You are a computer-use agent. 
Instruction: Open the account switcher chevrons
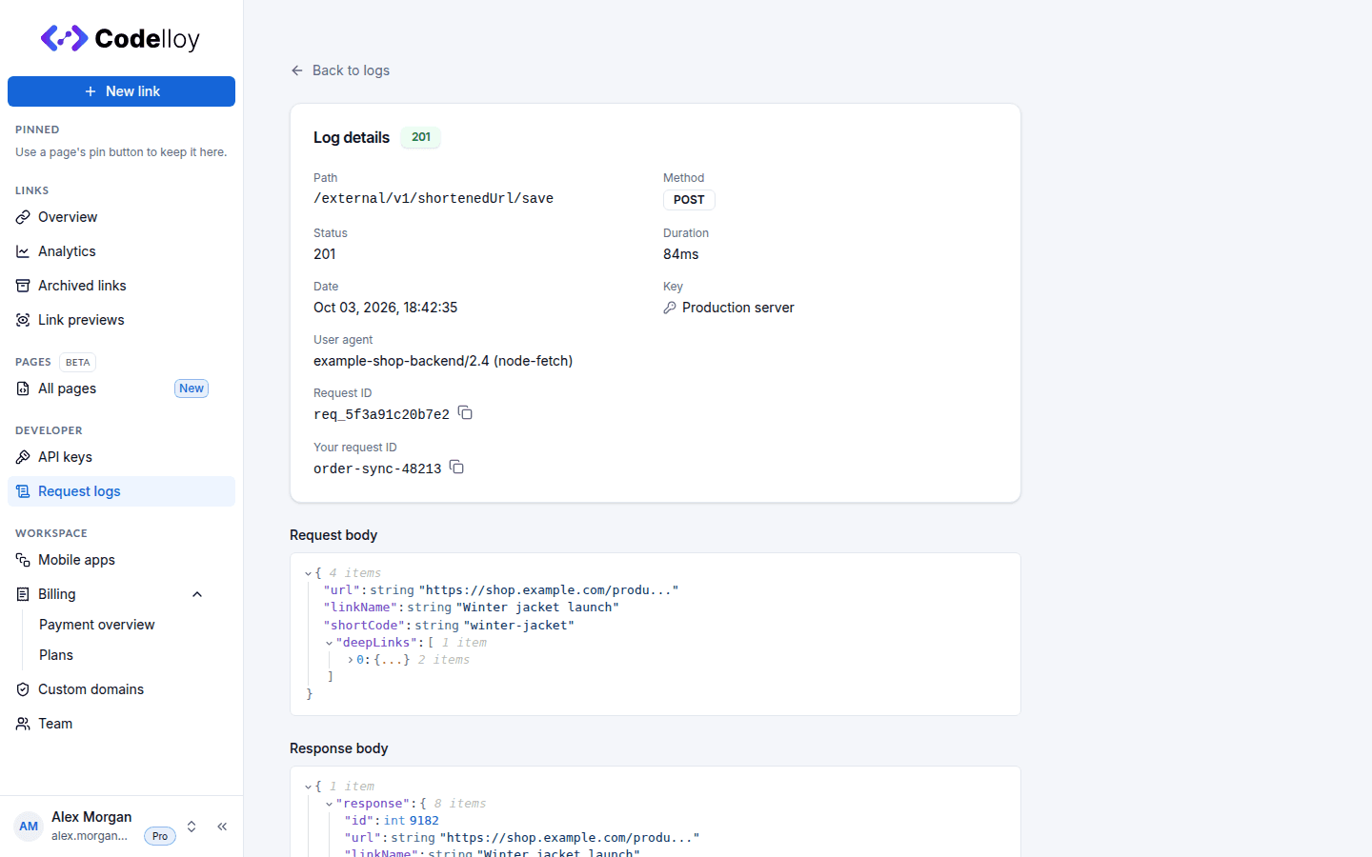(192, 827)
